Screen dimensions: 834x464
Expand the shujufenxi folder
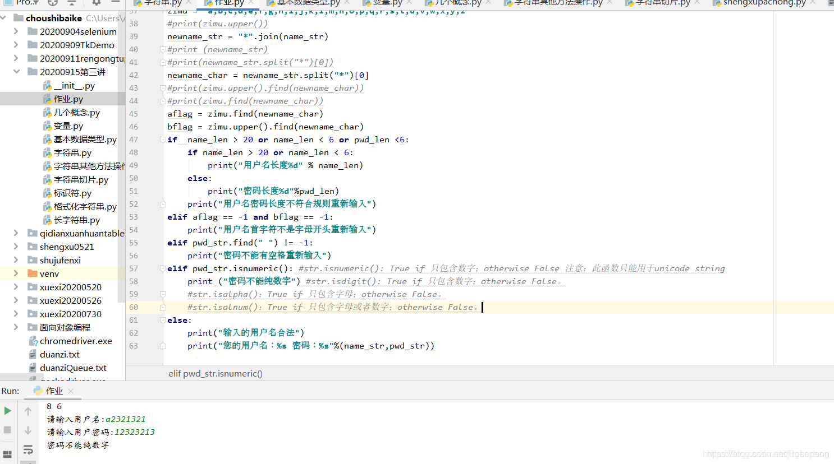coord(16,260)
